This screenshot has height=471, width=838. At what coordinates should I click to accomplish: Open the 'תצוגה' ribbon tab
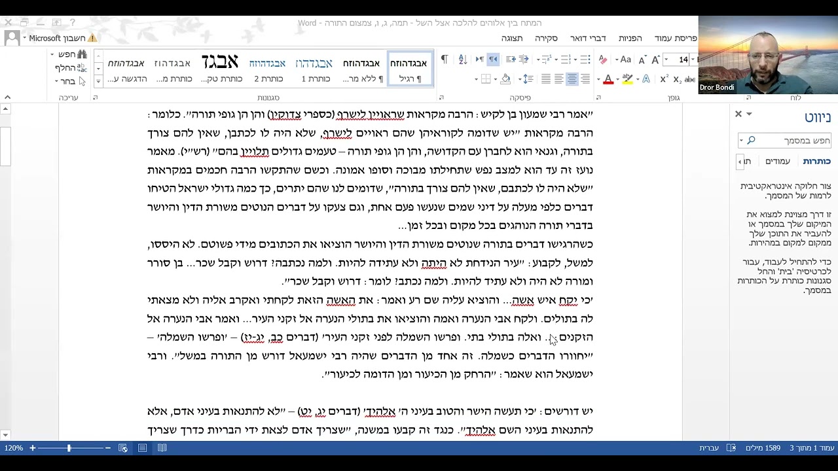pyautogui.click(x=512, y=39)
